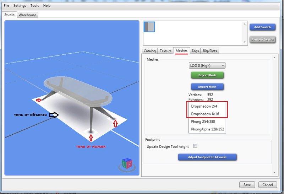Choose Dropshadow 8/16 mesh entry
The width and height of the screenshot is (284, 194).
pyautogui.click(x=204, y=114)
